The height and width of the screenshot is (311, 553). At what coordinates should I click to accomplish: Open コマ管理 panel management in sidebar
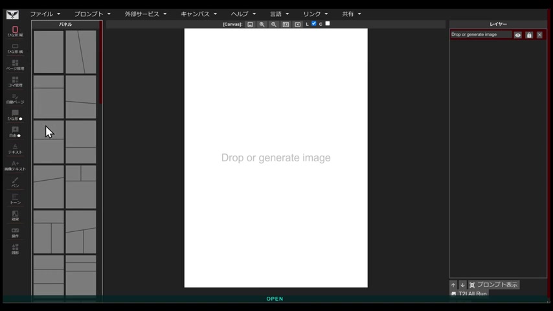point(15,82)
